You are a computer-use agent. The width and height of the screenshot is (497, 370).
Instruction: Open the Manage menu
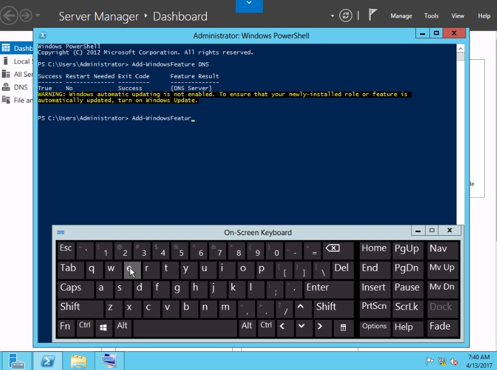401,16
